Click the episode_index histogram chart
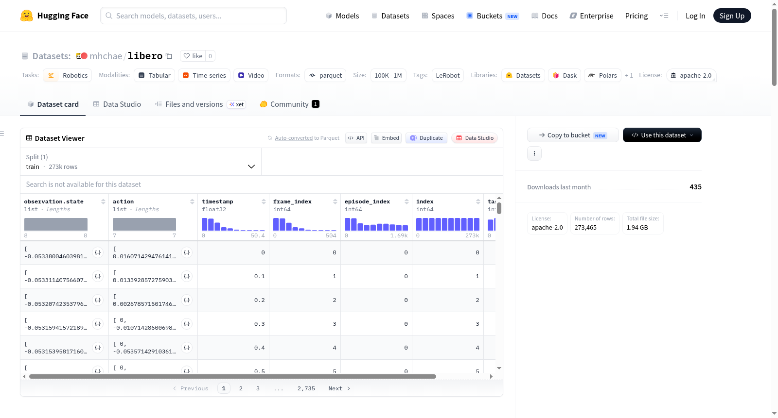 376,224
